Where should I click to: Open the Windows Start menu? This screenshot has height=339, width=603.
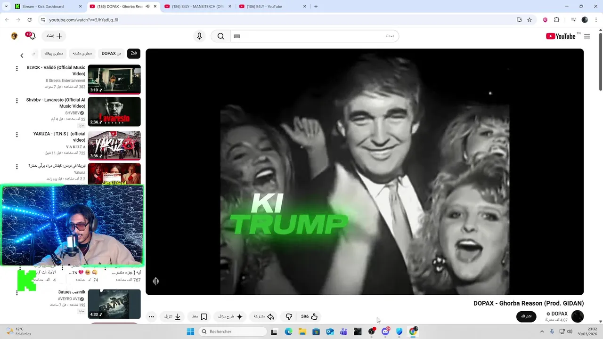tap(190, 331)
